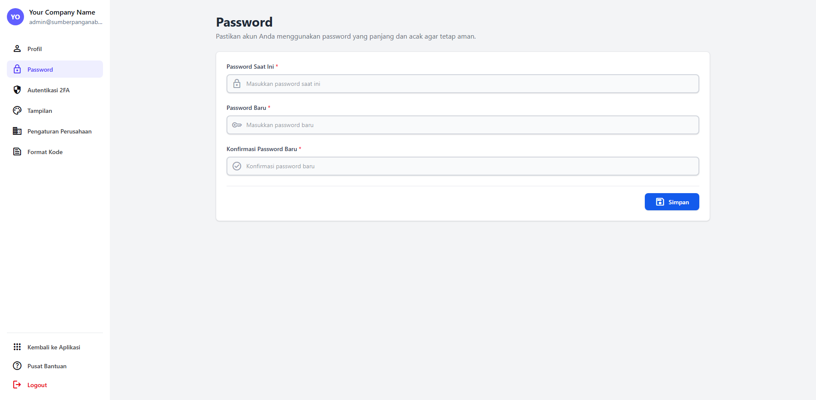Viewport: 816px width, 400px height.
Task: Click the checkmark icon in Konfirmasi field
Action: (x=236, y=166)
